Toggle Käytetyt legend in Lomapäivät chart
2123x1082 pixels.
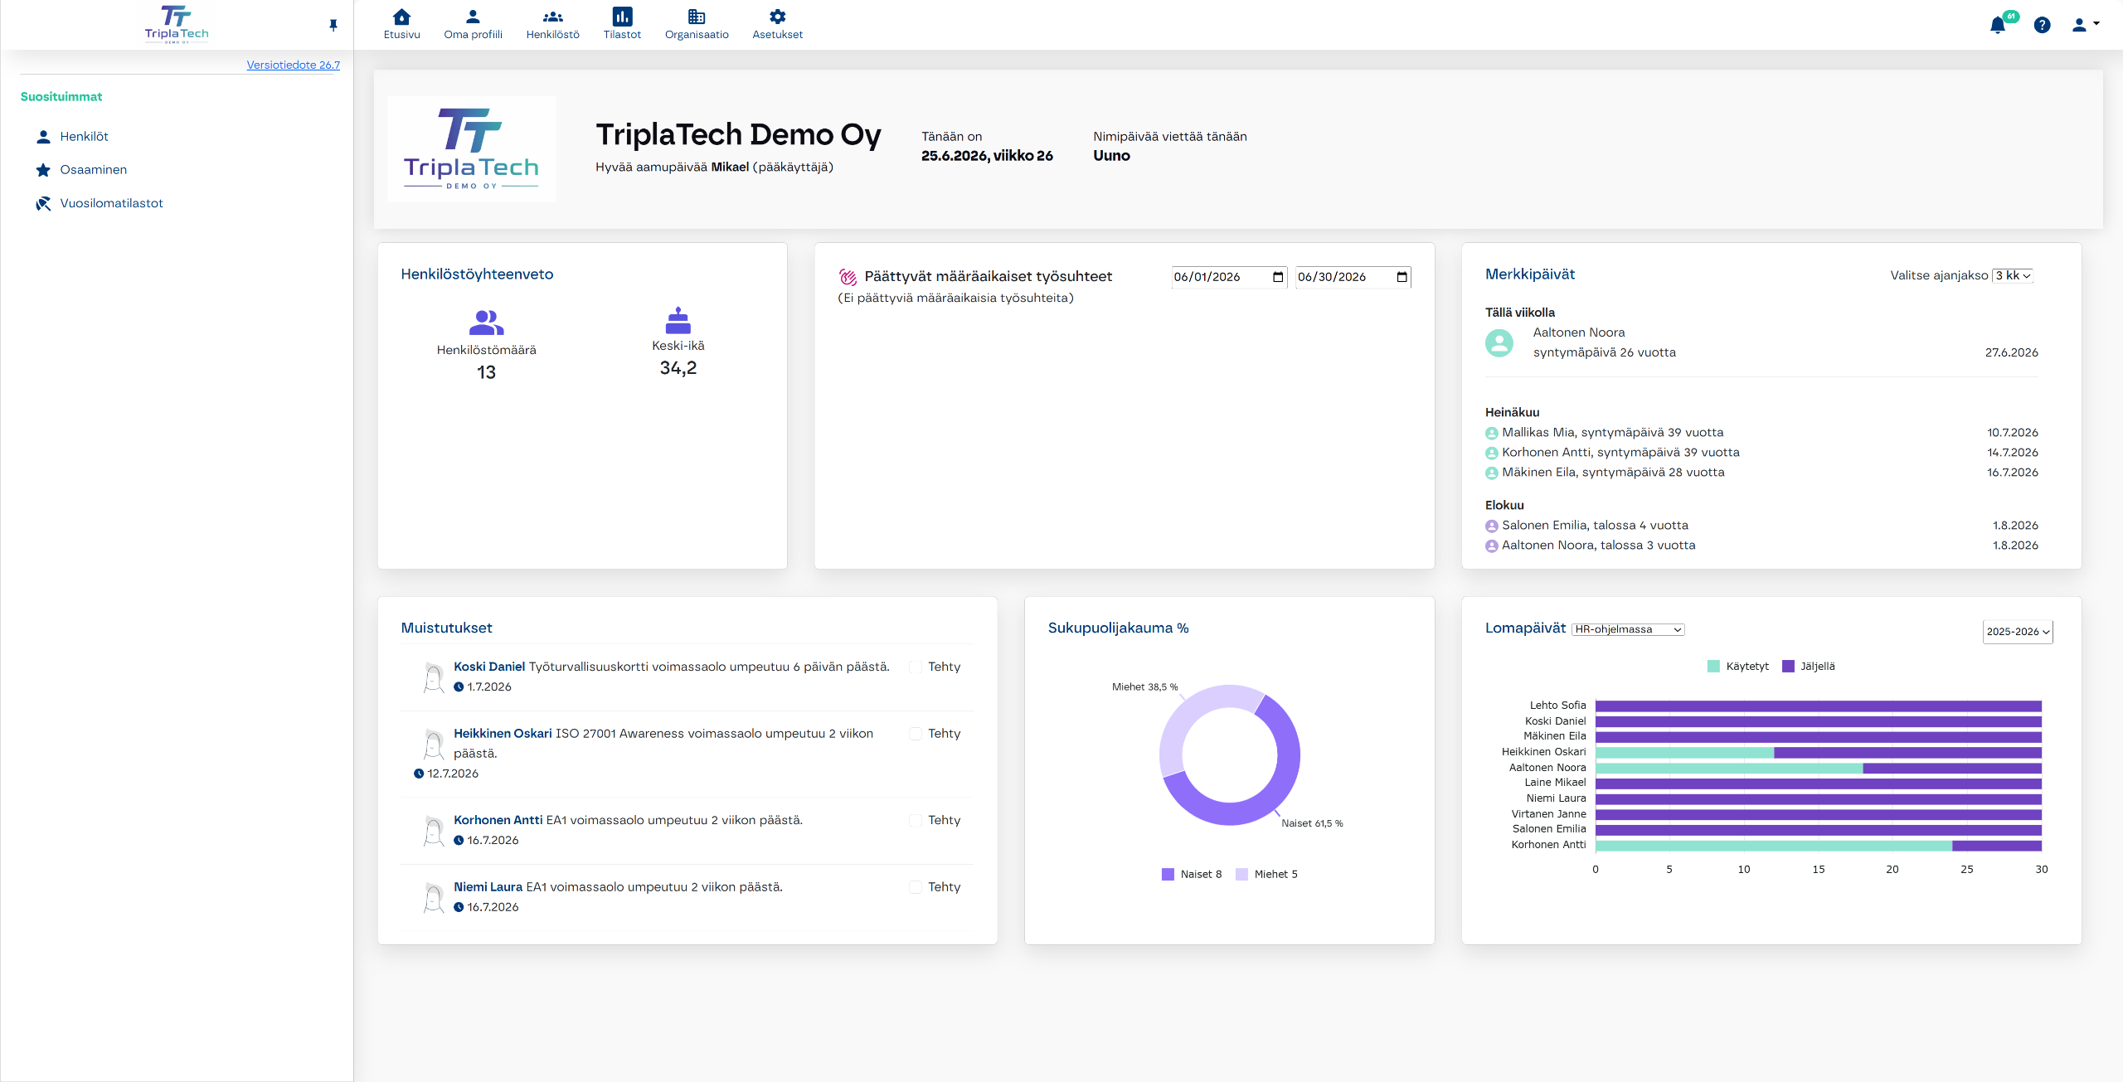click(x=1738, y=667)
